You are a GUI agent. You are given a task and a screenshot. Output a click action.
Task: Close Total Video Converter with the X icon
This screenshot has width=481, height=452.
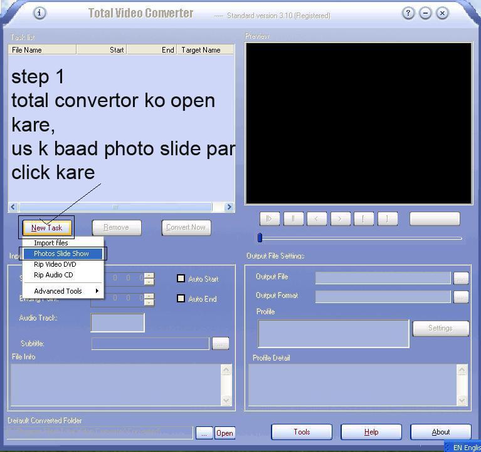[442, 13]
